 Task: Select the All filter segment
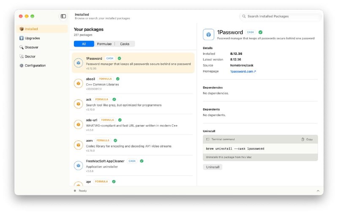84,44
